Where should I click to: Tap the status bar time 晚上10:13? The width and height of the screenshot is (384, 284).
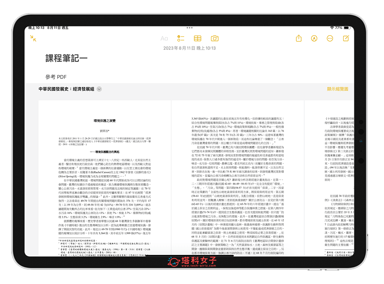pyautogui.click(x=36, y=28)
